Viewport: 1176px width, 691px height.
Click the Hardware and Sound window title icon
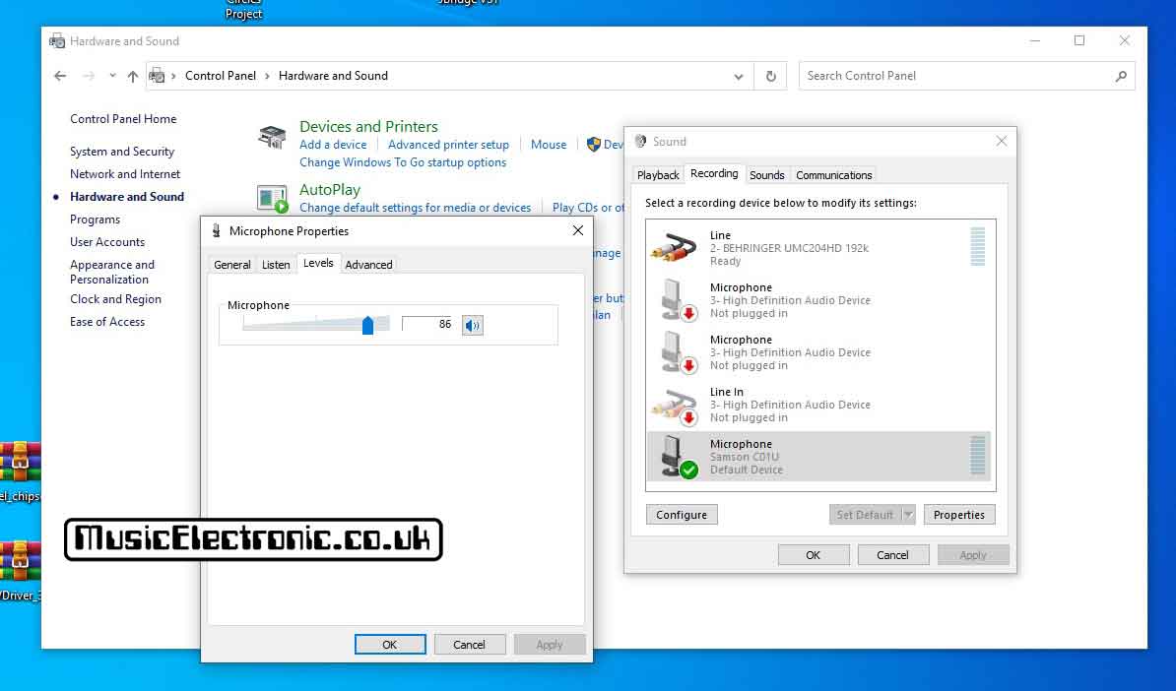coord(57,41)
